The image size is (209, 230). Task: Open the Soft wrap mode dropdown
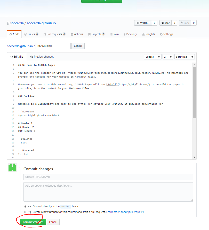pos(184,57)
